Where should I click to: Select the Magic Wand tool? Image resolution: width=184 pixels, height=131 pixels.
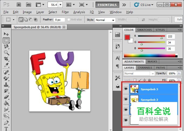coord(6,53)
